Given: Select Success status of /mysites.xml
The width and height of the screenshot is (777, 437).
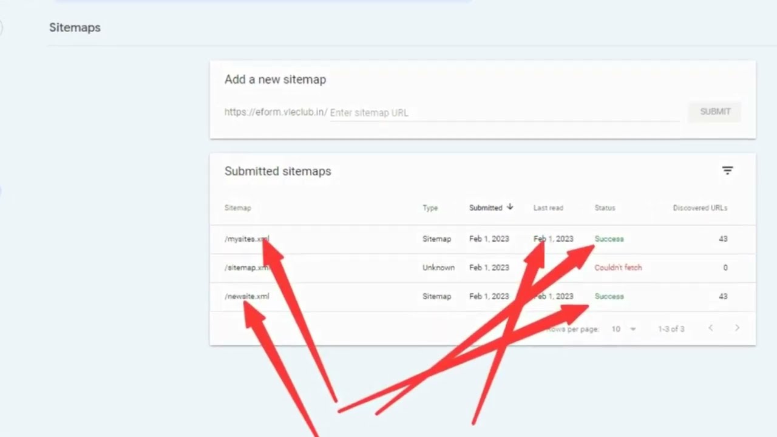Looking at the screenshot, I should pos(609,239).
